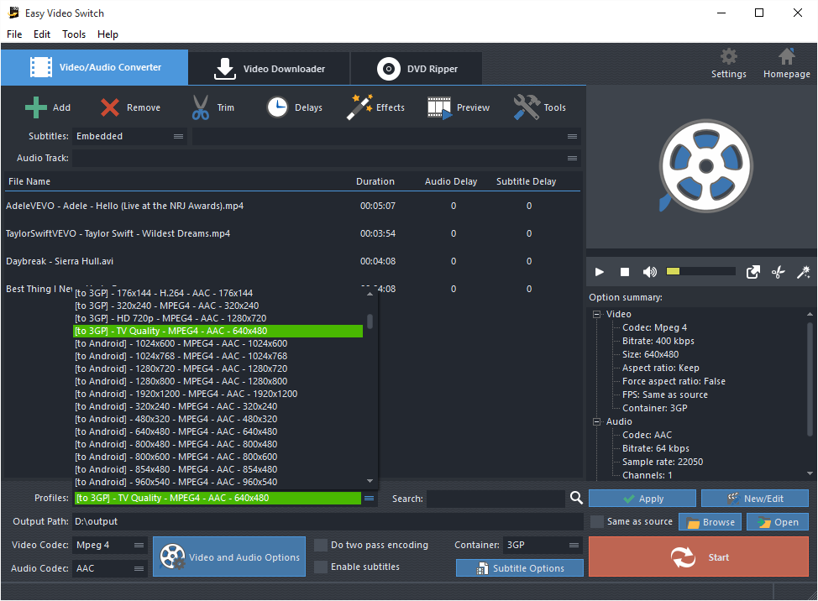This screenshot has width=818, height=601.
Task: Click the Subtitle Options button
Action: (x=520, y=568)
